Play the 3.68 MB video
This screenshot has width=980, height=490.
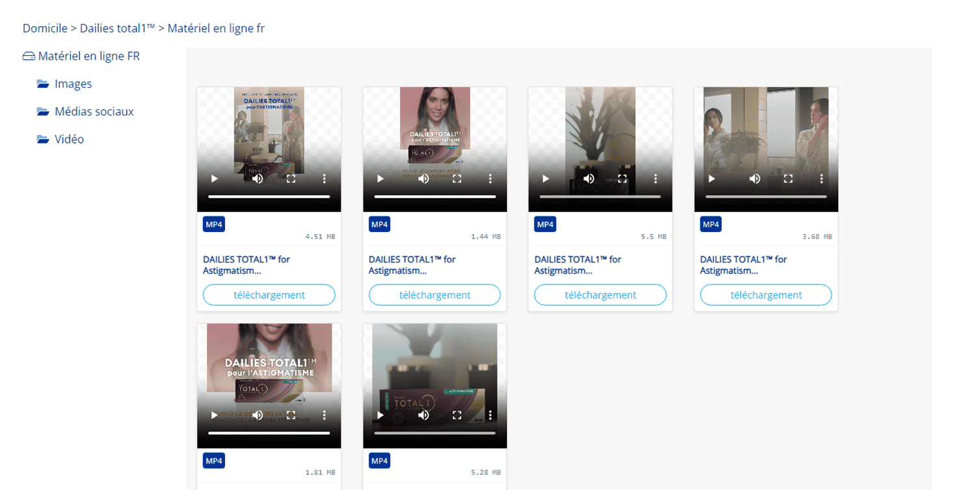(x=711, y=179)
